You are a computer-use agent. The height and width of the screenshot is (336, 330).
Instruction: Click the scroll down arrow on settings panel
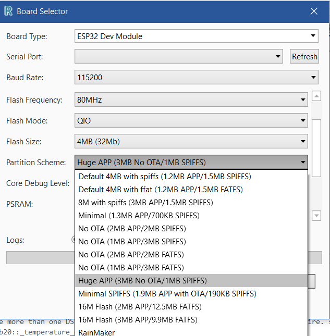[316, 215]
